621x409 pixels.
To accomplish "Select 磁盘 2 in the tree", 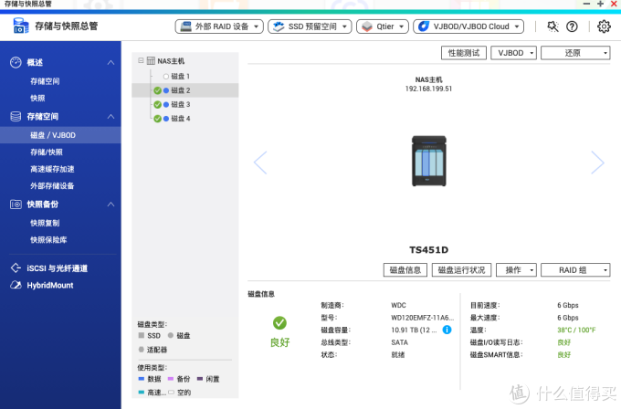I will pyautogui.click(x=181, y=90).
